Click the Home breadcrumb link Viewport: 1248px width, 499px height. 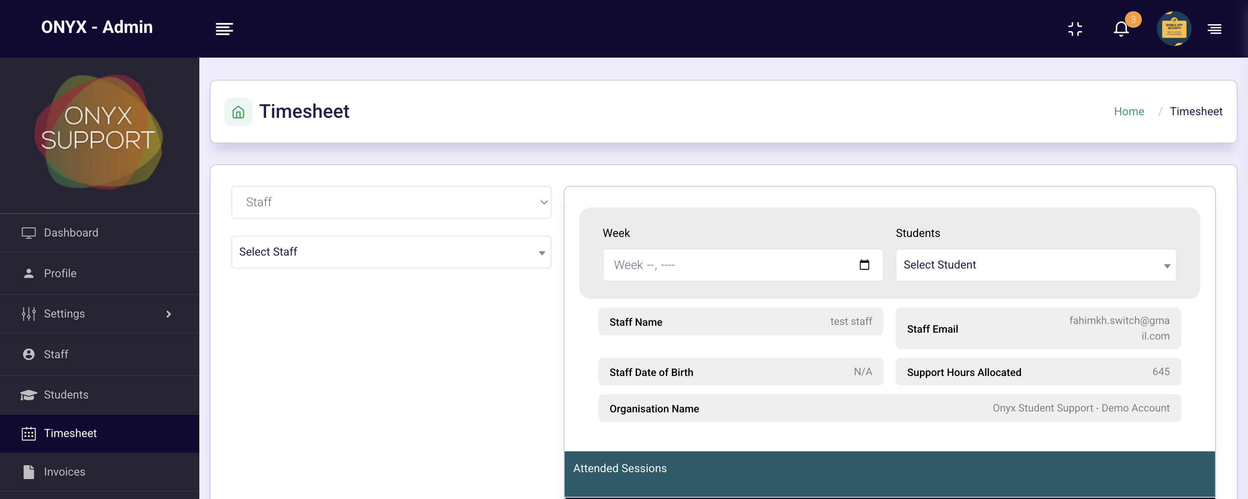coord(1129,111)
